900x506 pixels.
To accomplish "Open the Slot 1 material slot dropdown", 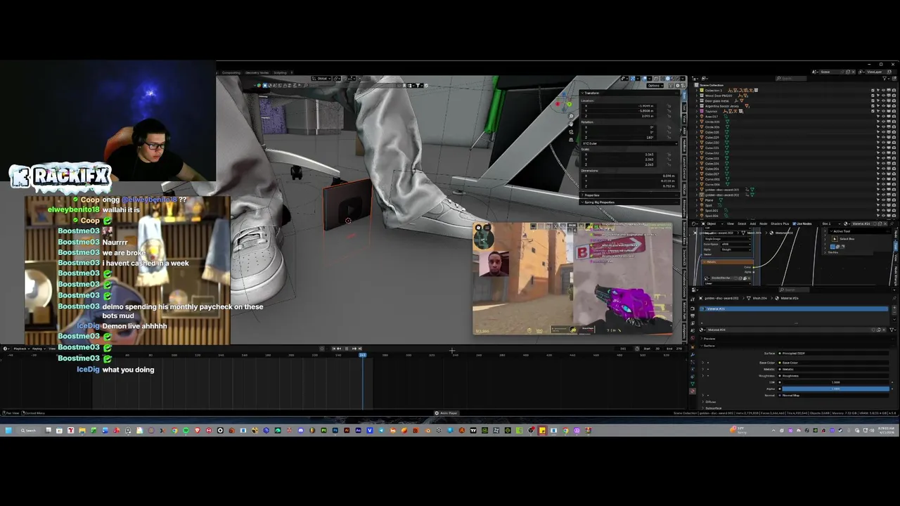I will tap(831, 223).
